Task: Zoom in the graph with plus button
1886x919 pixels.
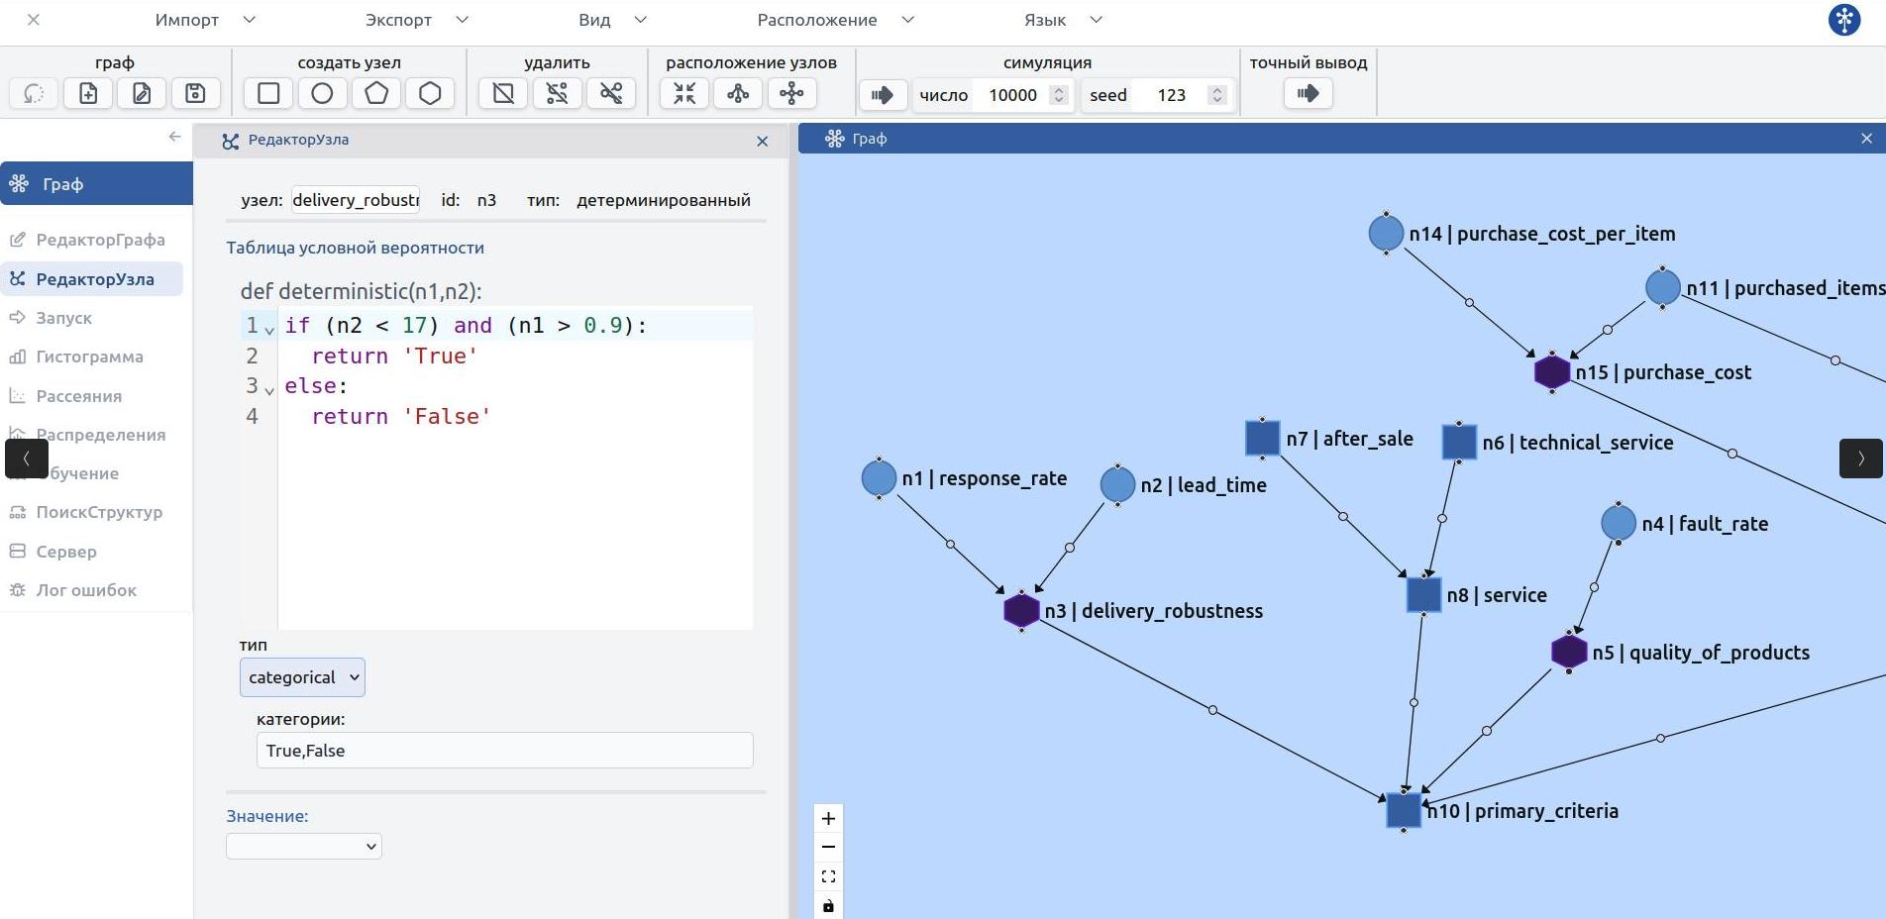Action: point(829,818)
